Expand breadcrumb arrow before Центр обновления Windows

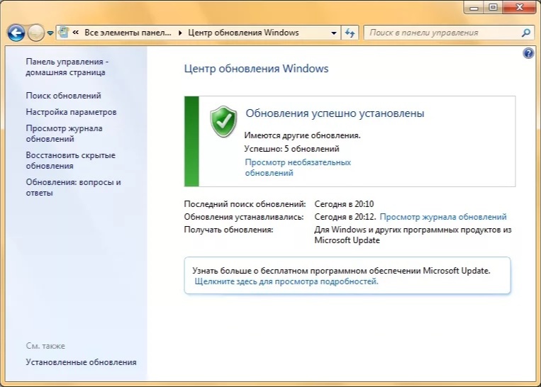180,33
